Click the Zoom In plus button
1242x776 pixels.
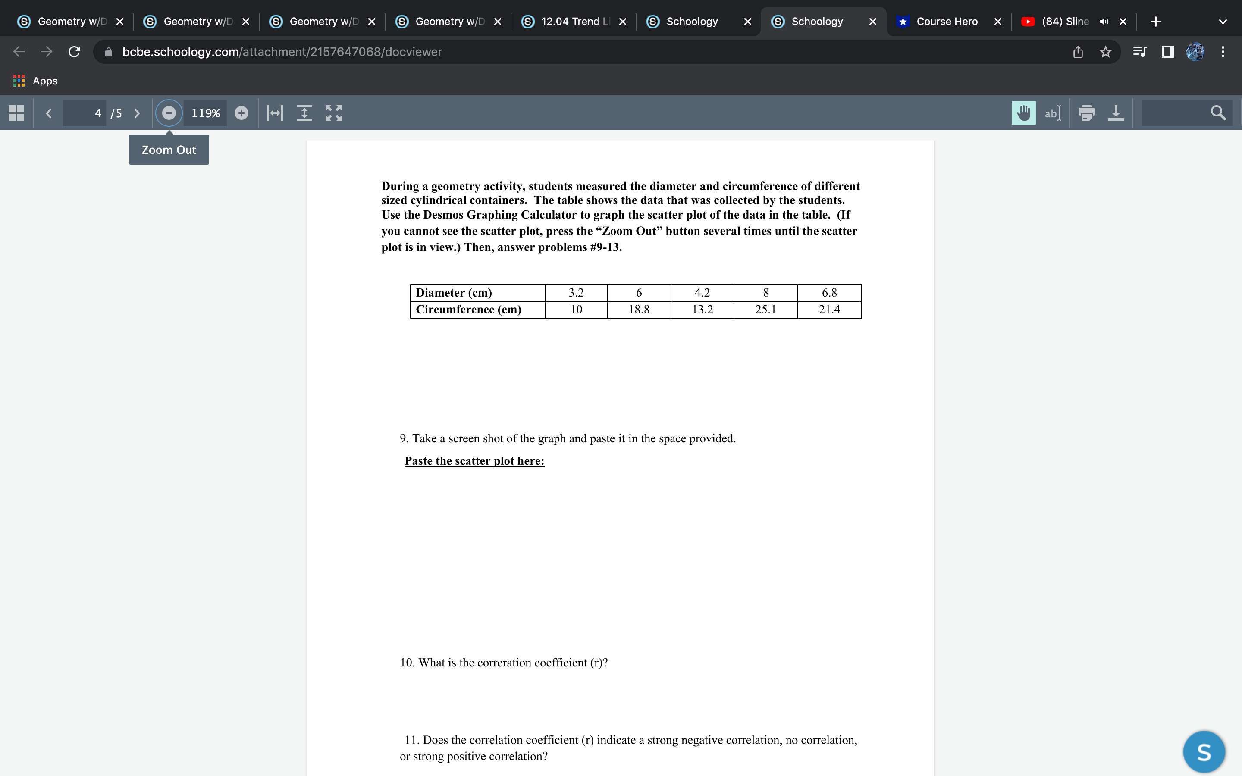click(241, 113)
